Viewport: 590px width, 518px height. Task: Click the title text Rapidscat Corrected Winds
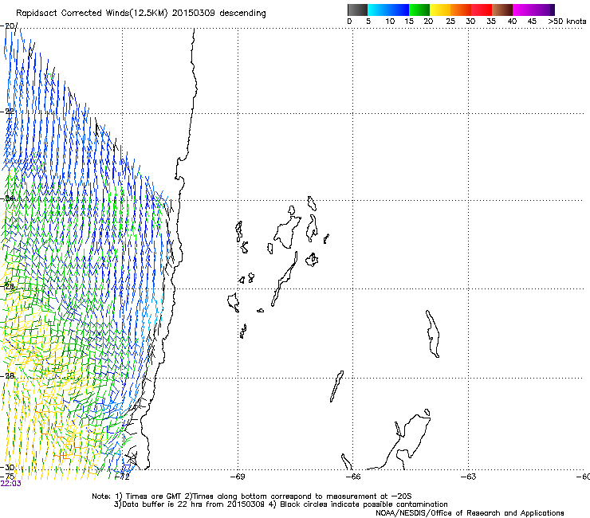pyautogui.click(x=73, y=14)
